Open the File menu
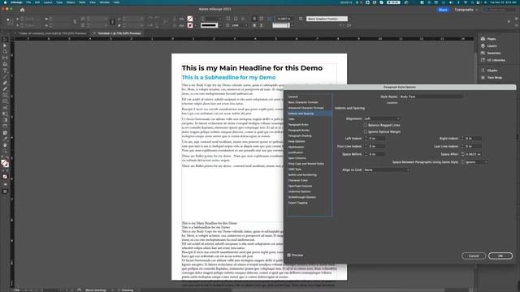The height and width of the screenshot is (292, 520). pyautogui.click(x=28, y=2)
